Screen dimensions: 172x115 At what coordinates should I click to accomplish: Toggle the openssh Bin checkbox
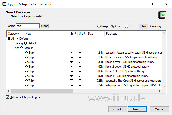pos(71,81)
